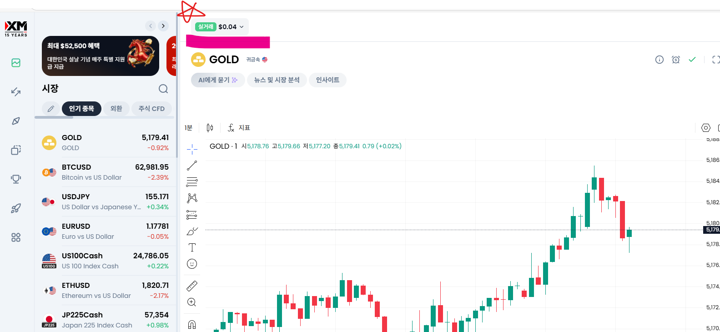
Task: Open the candlestick chart type selector
Action: coord(210,128)
